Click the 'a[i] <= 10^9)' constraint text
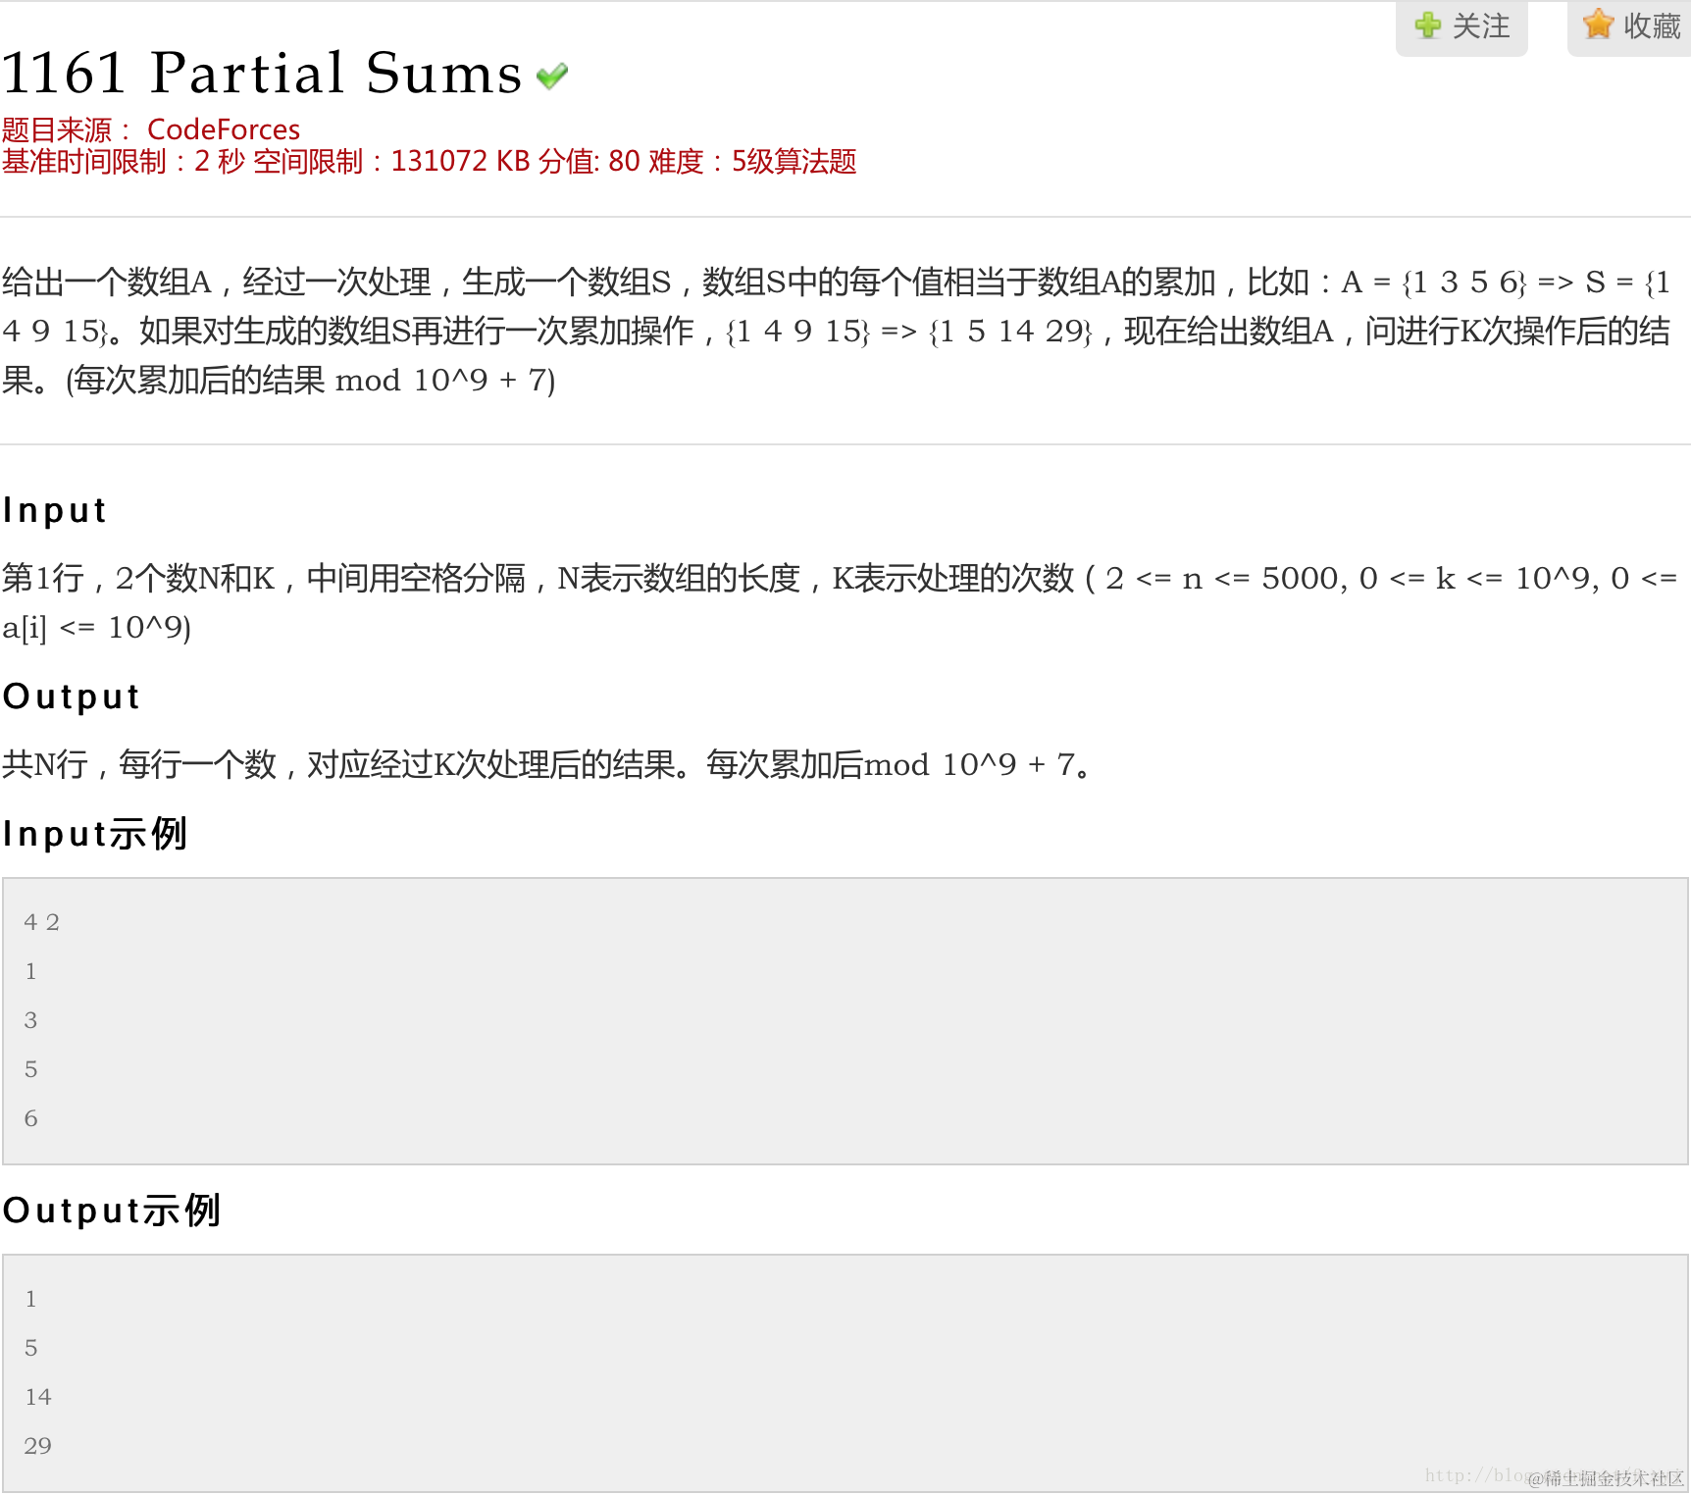Image resolution: width=1691 pixels, height=1495 pixels. [x=96, y=628]
